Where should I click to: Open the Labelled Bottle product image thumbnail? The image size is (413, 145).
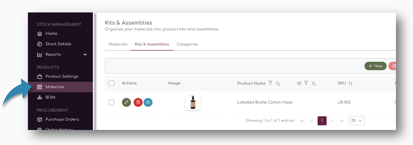(x=193, y=102)
